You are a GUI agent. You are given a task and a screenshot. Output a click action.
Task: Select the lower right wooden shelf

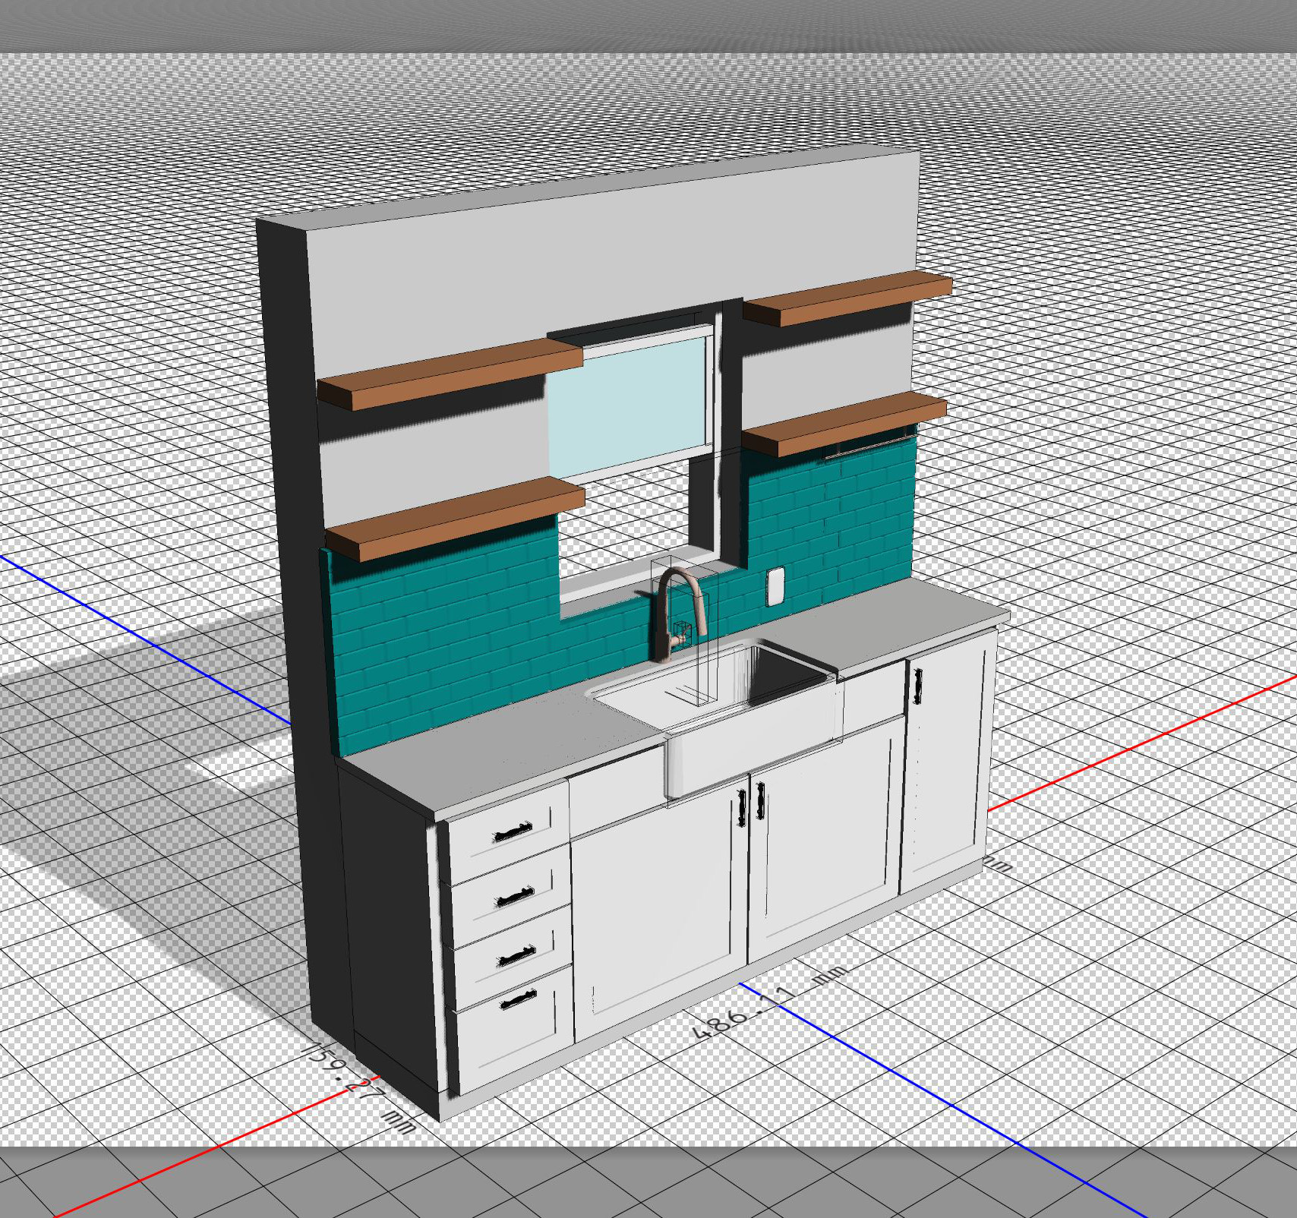(844, 423)
